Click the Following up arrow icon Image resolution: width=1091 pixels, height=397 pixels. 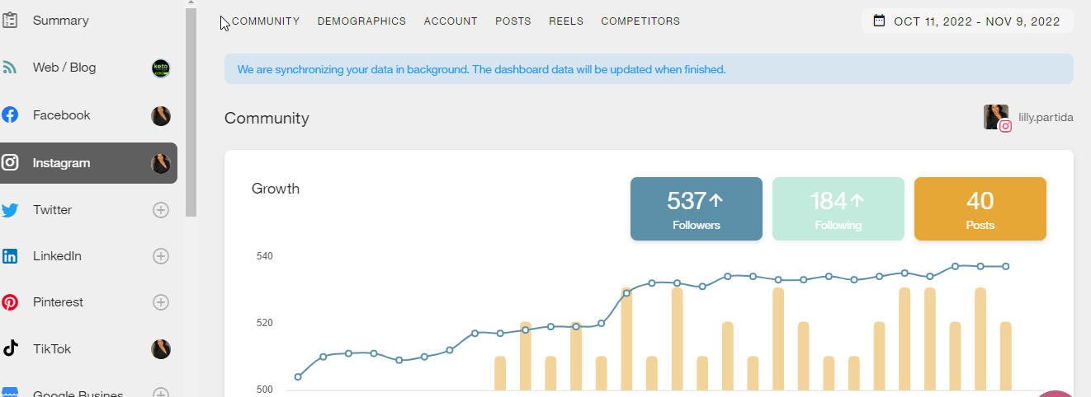click(857, 200)
